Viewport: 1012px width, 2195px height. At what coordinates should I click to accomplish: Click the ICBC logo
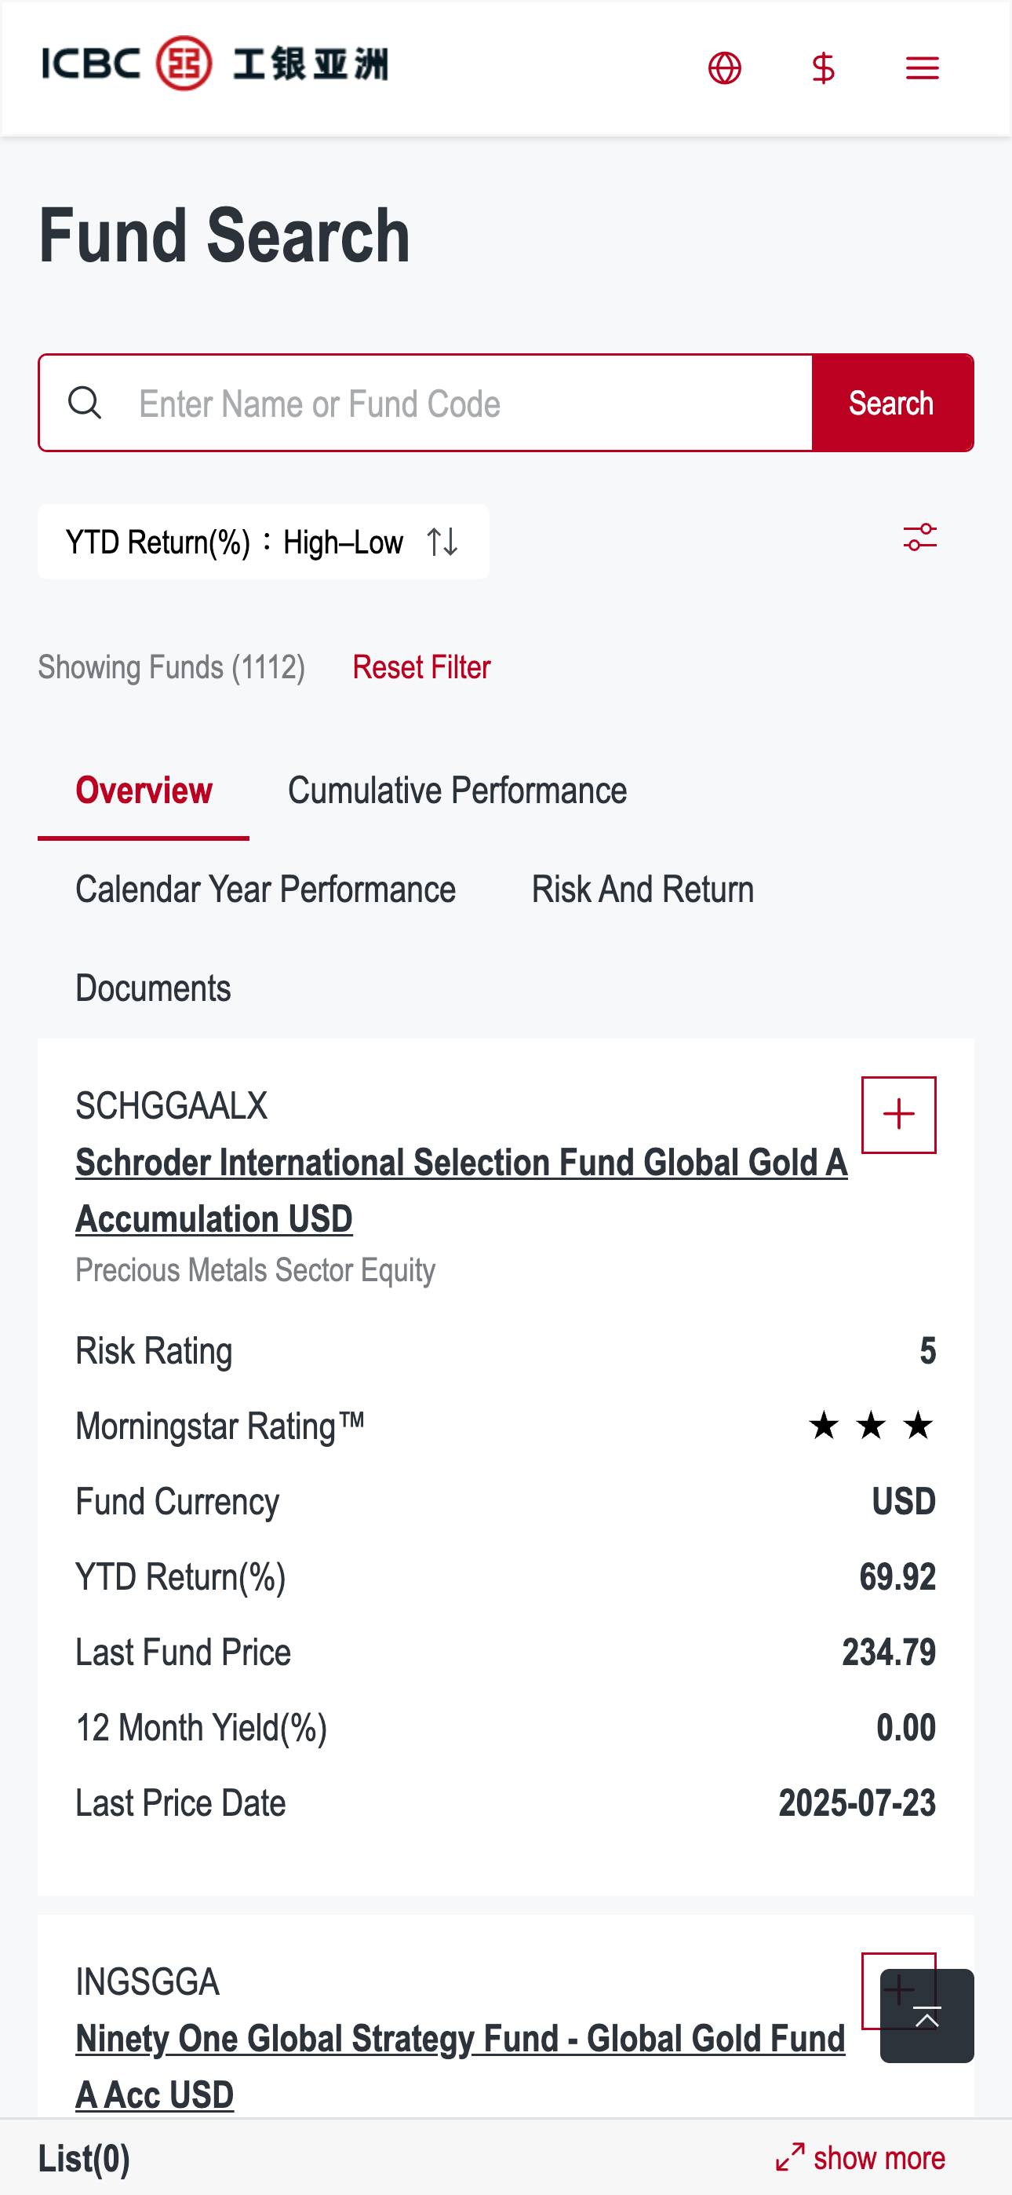[x=215, y=64]
